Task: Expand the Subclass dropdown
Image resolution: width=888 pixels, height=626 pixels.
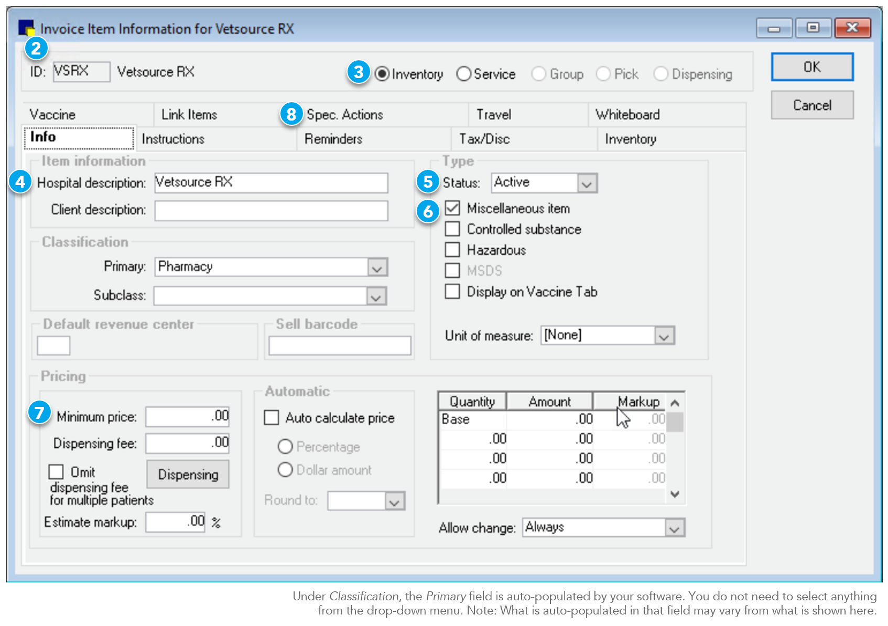Action: (x=376, y=296)
